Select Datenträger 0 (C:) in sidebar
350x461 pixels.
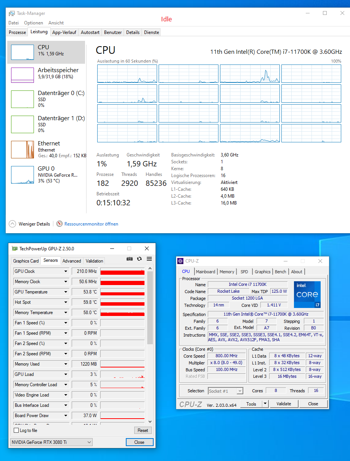coord(46,99)
